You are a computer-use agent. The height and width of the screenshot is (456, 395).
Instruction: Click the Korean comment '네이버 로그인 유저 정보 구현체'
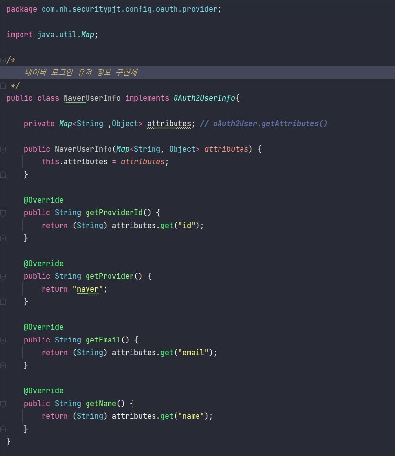point(81,72)
